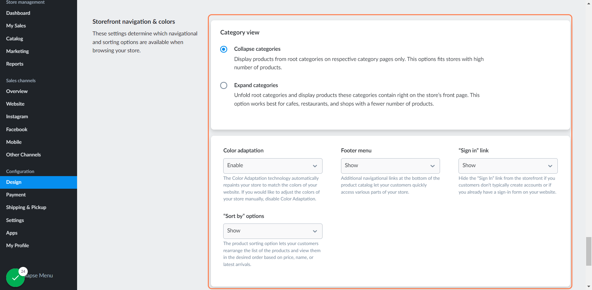The height and width of the screenshot is (290, 592).
Task: Click the Configuration section header
Action: 20,171
